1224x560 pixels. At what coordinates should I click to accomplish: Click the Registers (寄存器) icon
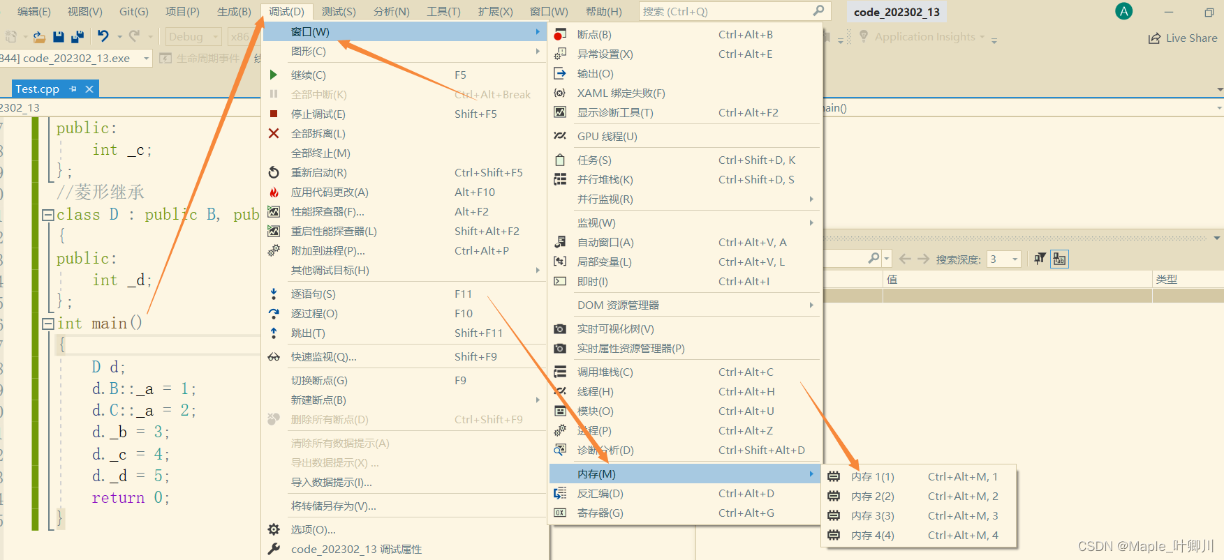pos(560,513)
